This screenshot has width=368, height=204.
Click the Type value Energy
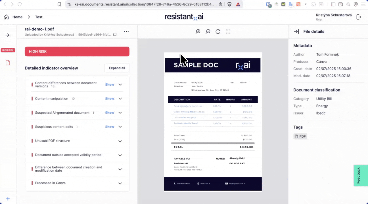[x=322, y=106]
